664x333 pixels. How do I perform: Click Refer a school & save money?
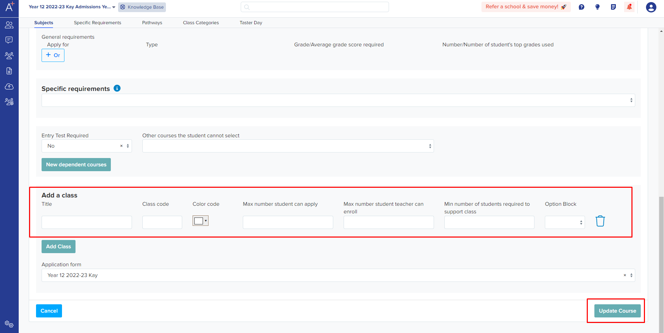pyautogui.click(x=526, y=7)
